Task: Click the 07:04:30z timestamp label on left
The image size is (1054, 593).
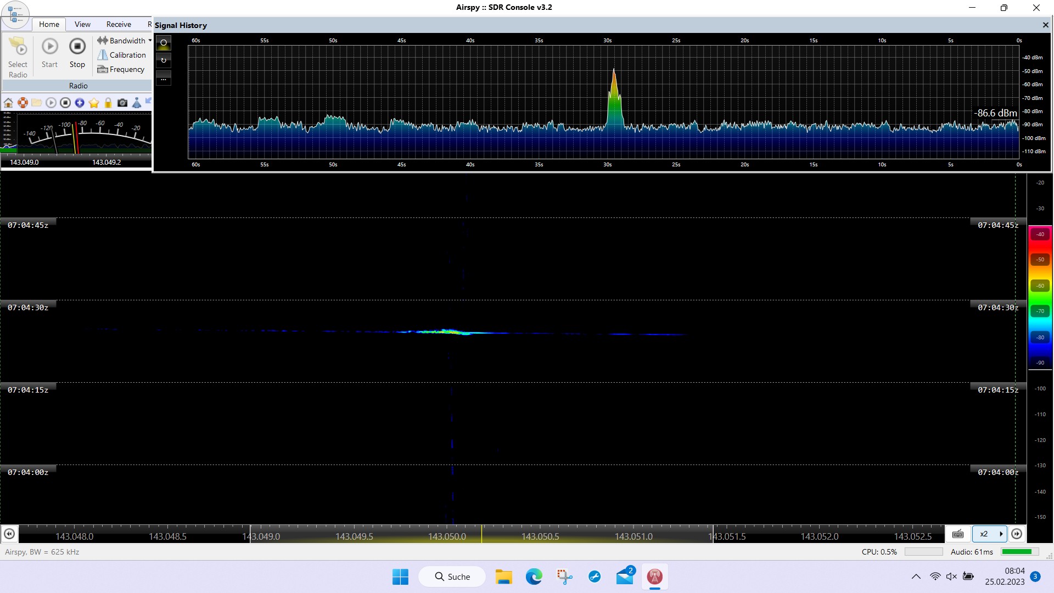Action: 28,307
